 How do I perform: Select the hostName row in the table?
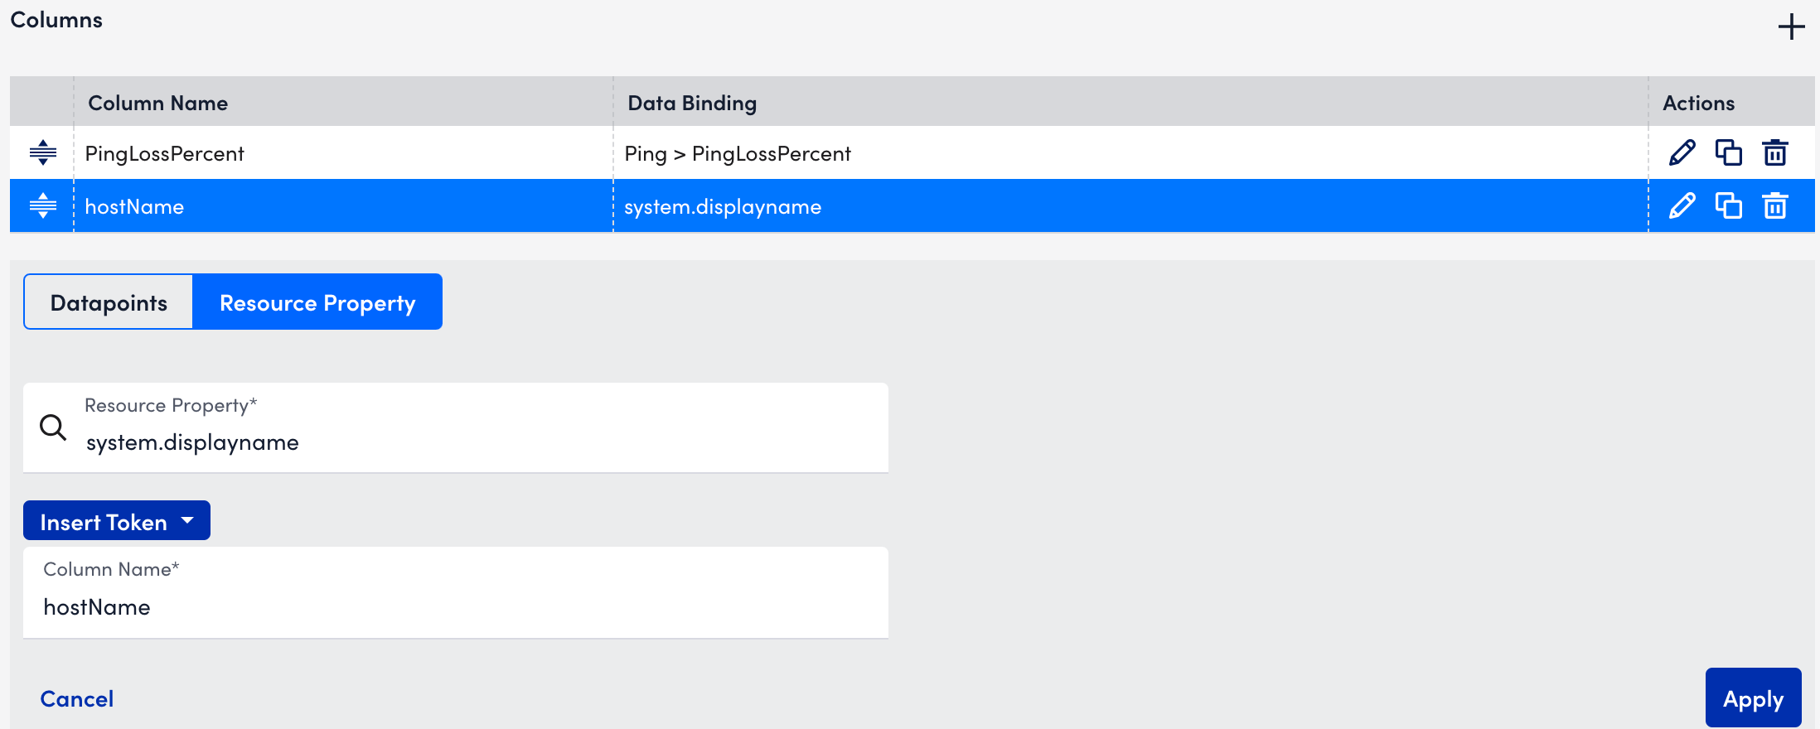point(332,206)
